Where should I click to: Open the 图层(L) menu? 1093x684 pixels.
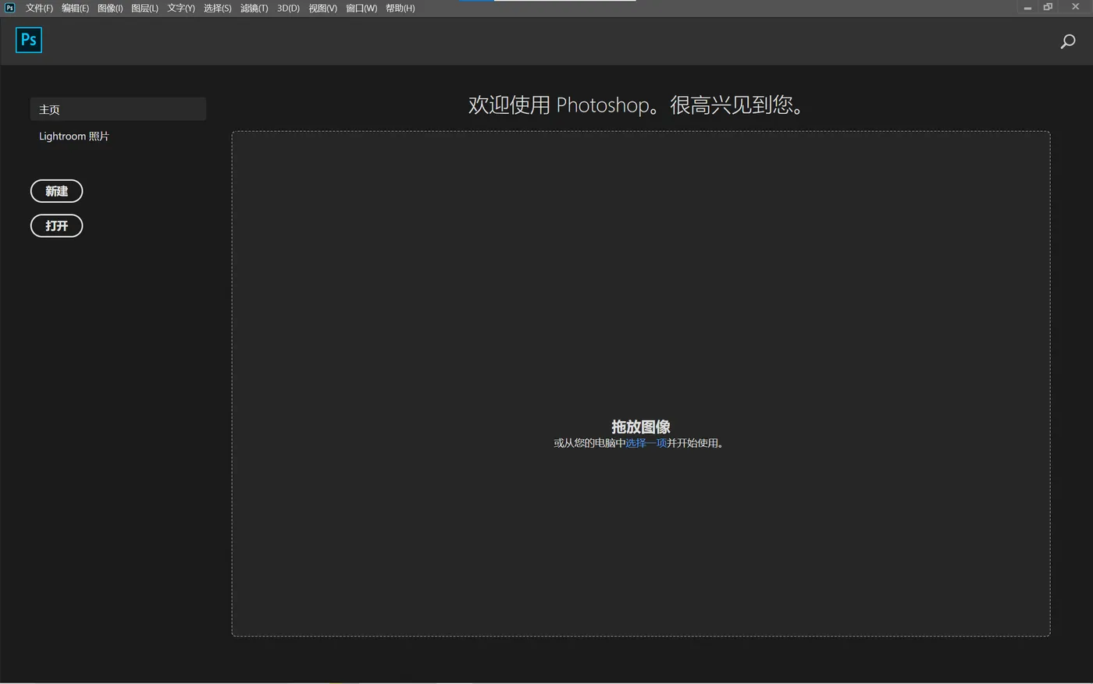144,8
